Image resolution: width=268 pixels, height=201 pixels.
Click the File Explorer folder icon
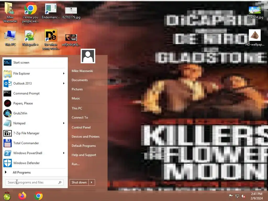click(x=8, y=74)
